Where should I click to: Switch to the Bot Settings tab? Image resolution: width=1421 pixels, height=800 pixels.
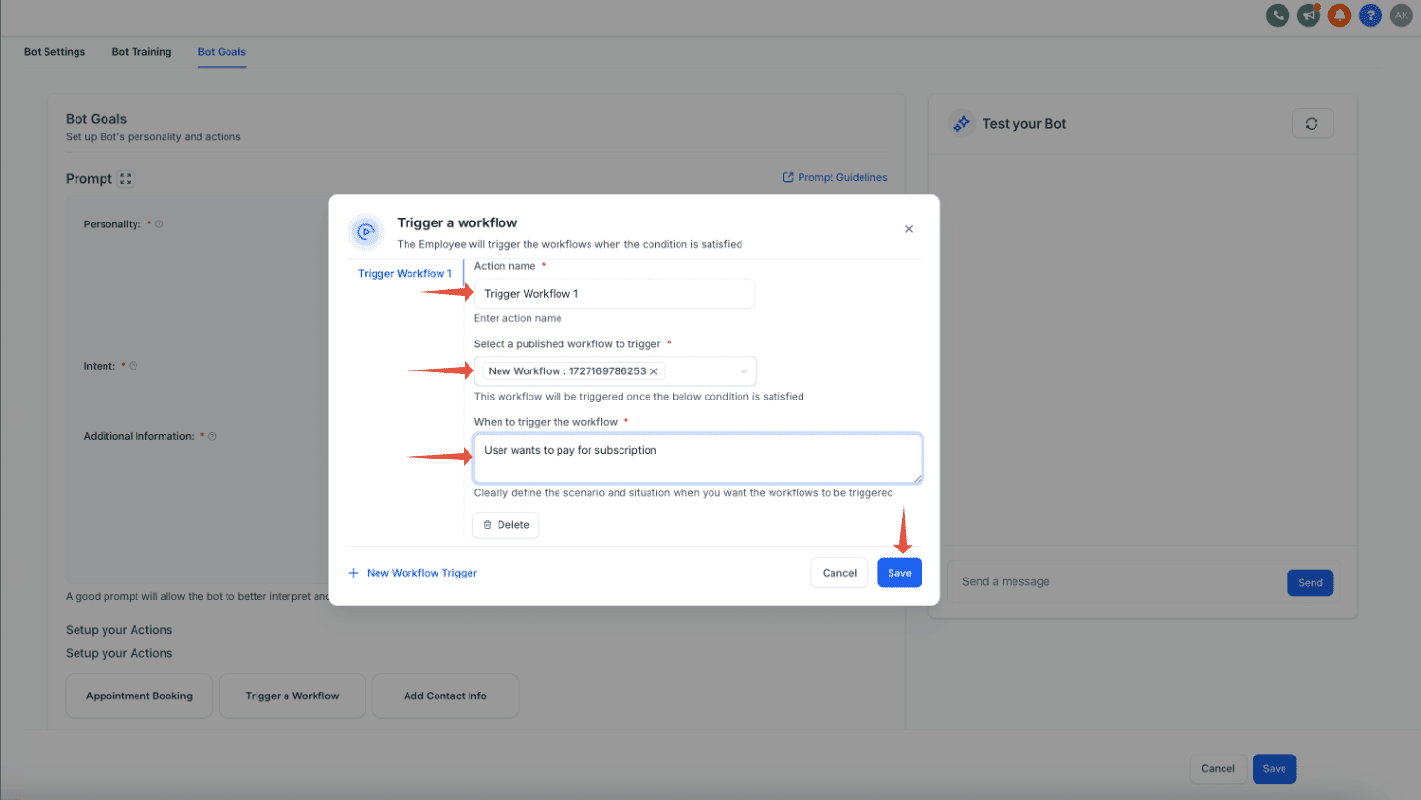54,52
